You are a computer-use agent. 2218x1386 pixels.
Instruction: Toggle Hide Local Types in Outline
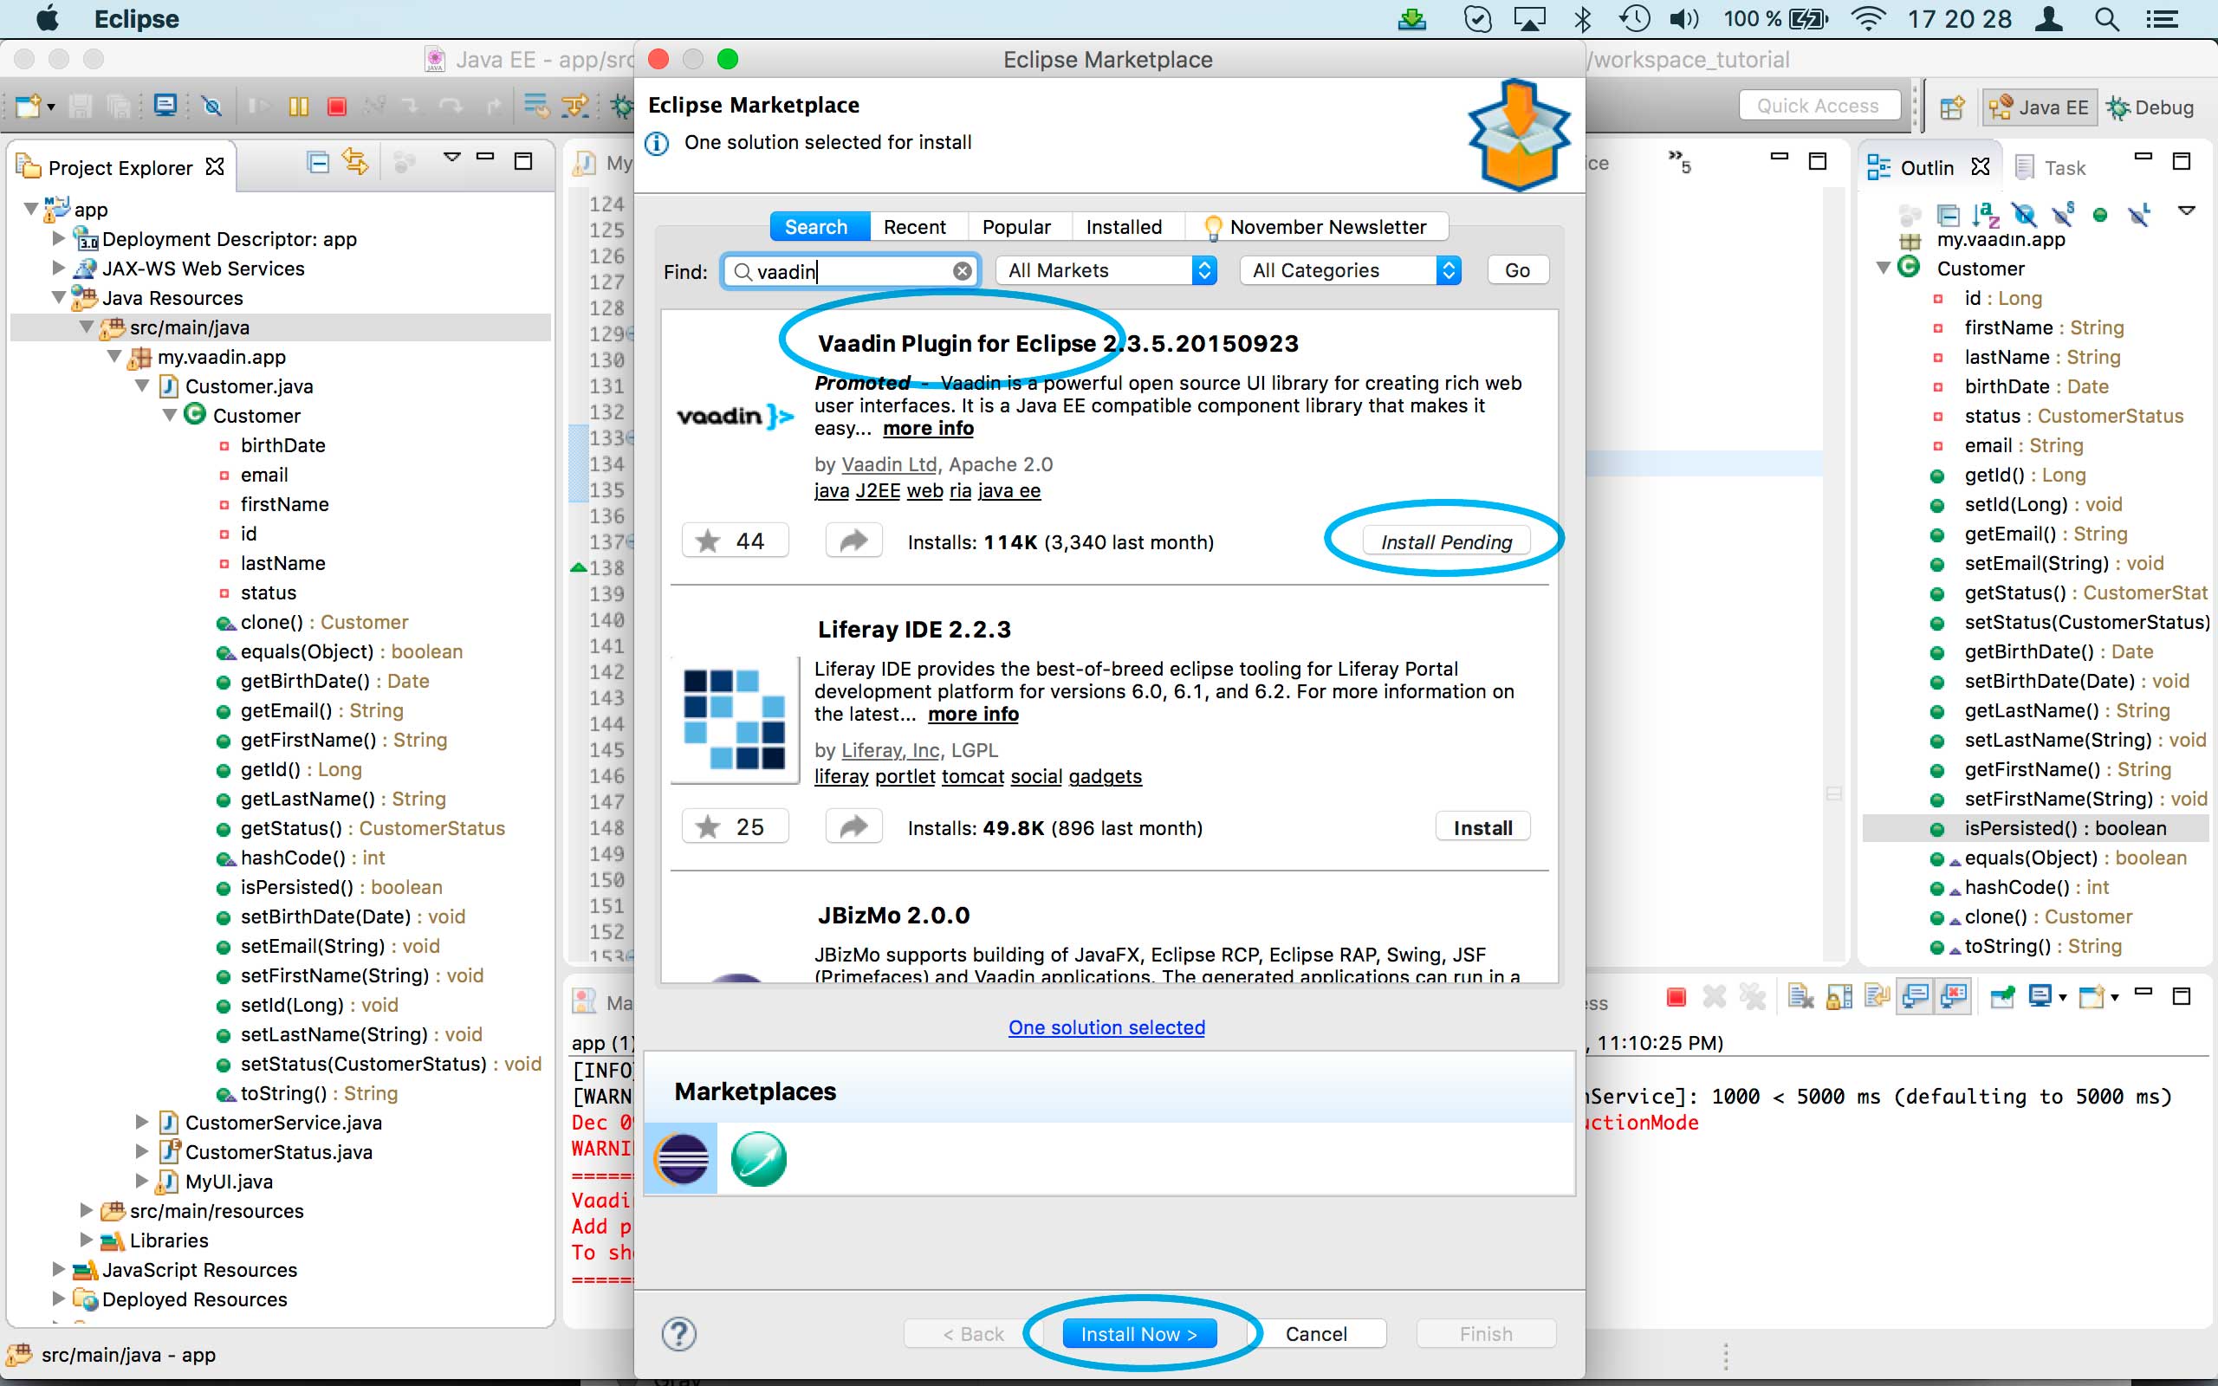click(x=2138, y=215)
